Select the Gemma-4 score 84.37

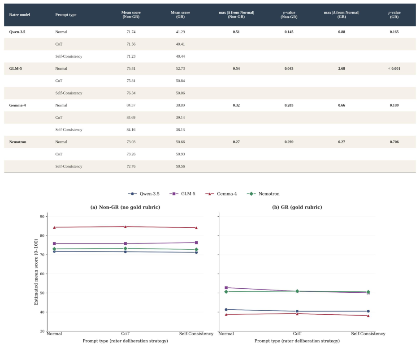[x=131, y=105]
